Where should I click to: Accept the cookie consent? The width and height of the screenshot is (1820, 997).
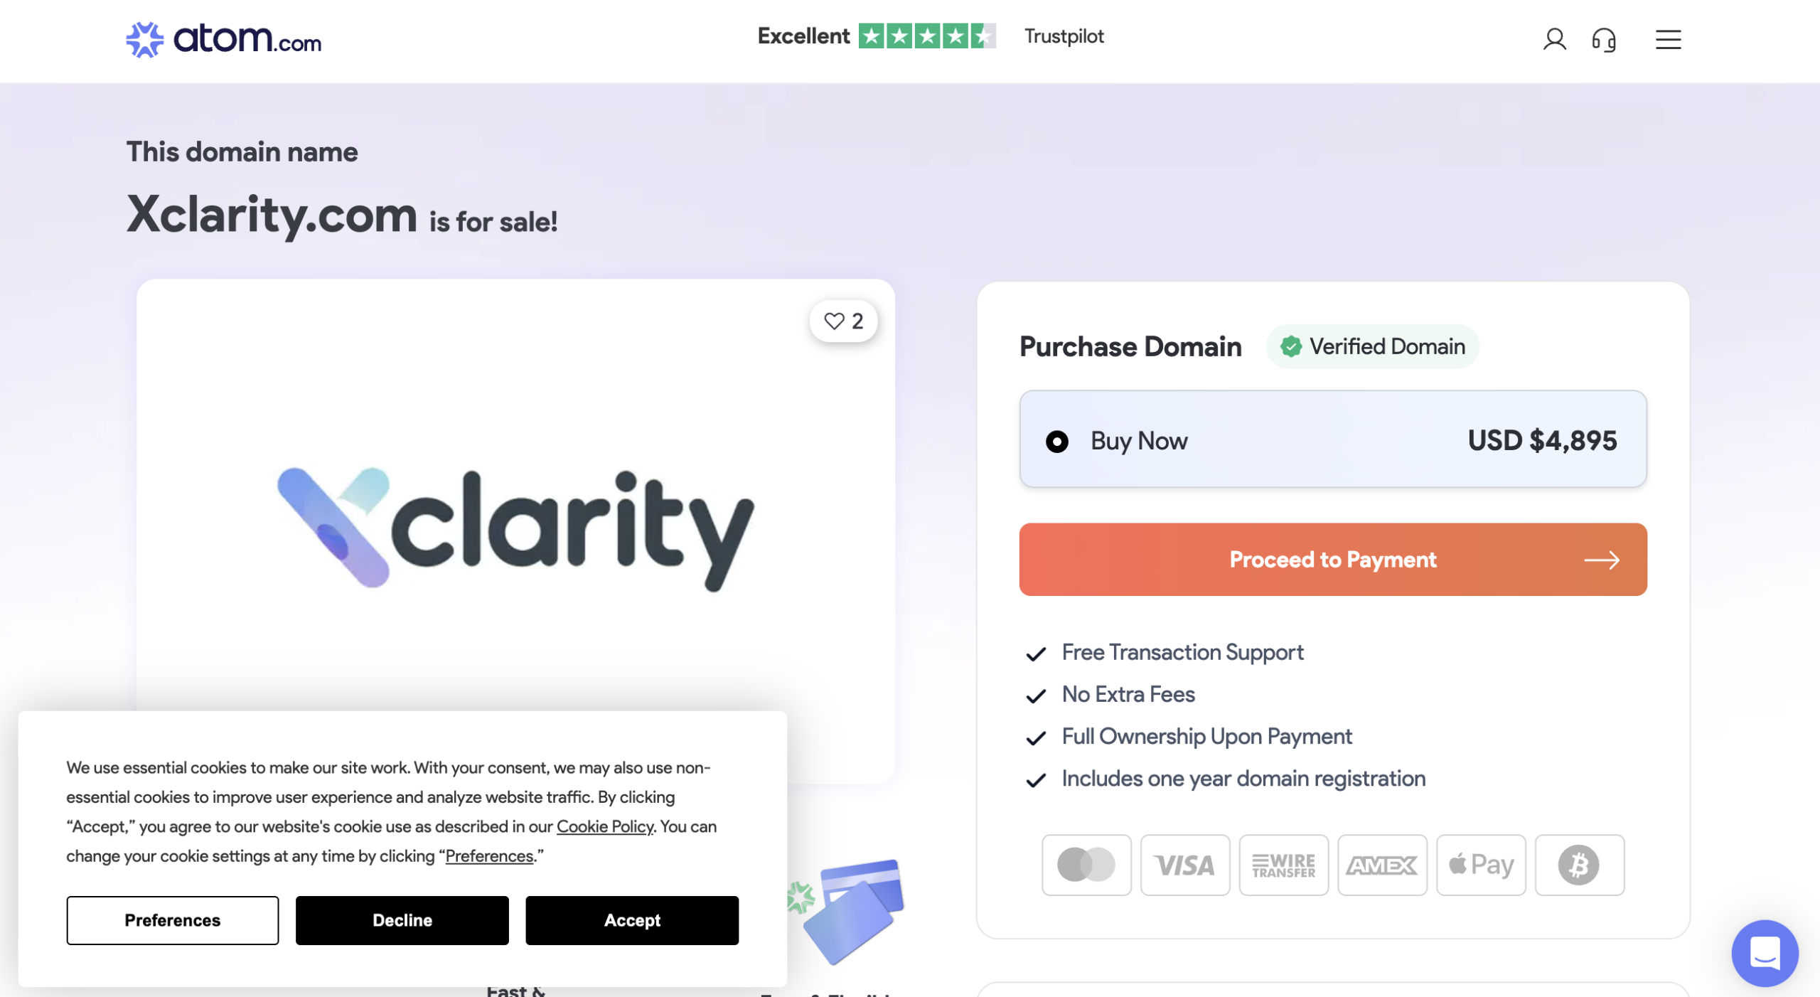(631, 920)
